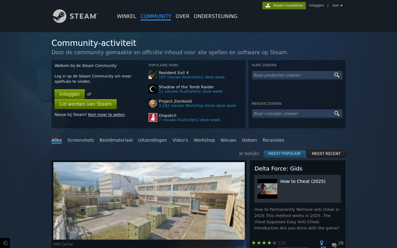Click the magnifier icon in product search
Screen dimensions: 397x248
(337, 75)
